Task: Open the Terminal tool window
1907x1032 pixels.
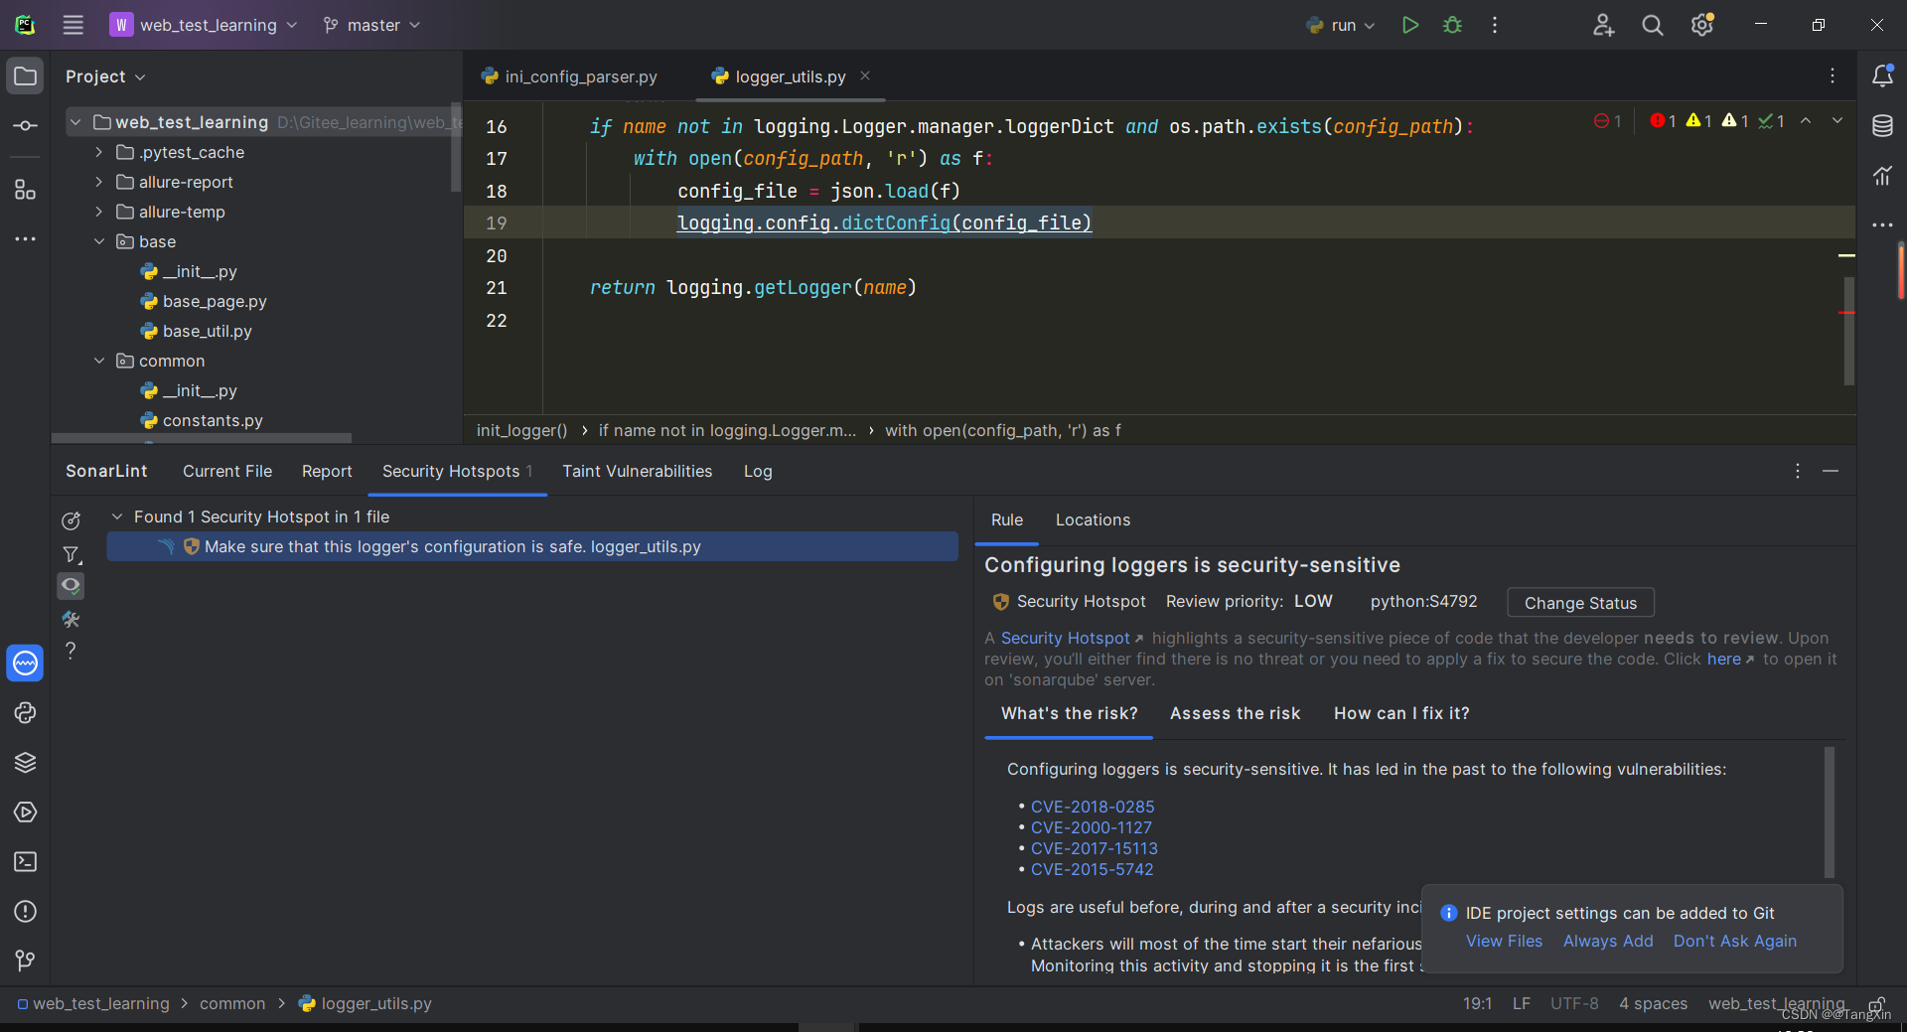Action: [26, 861]
